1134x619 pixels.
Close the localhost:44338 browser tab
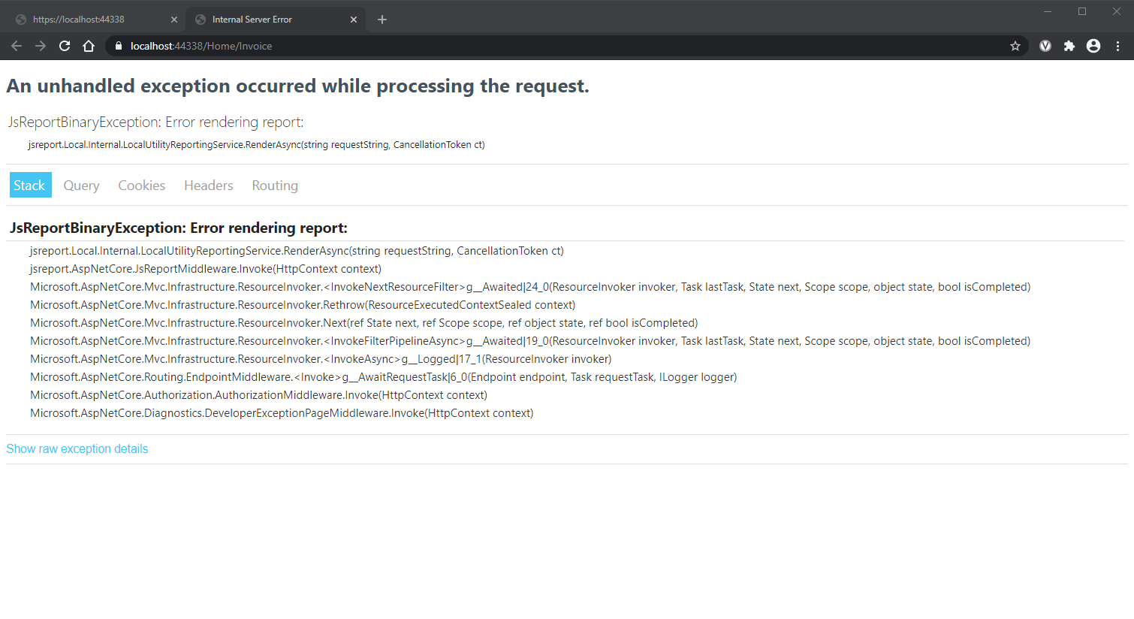coord(174,19)
